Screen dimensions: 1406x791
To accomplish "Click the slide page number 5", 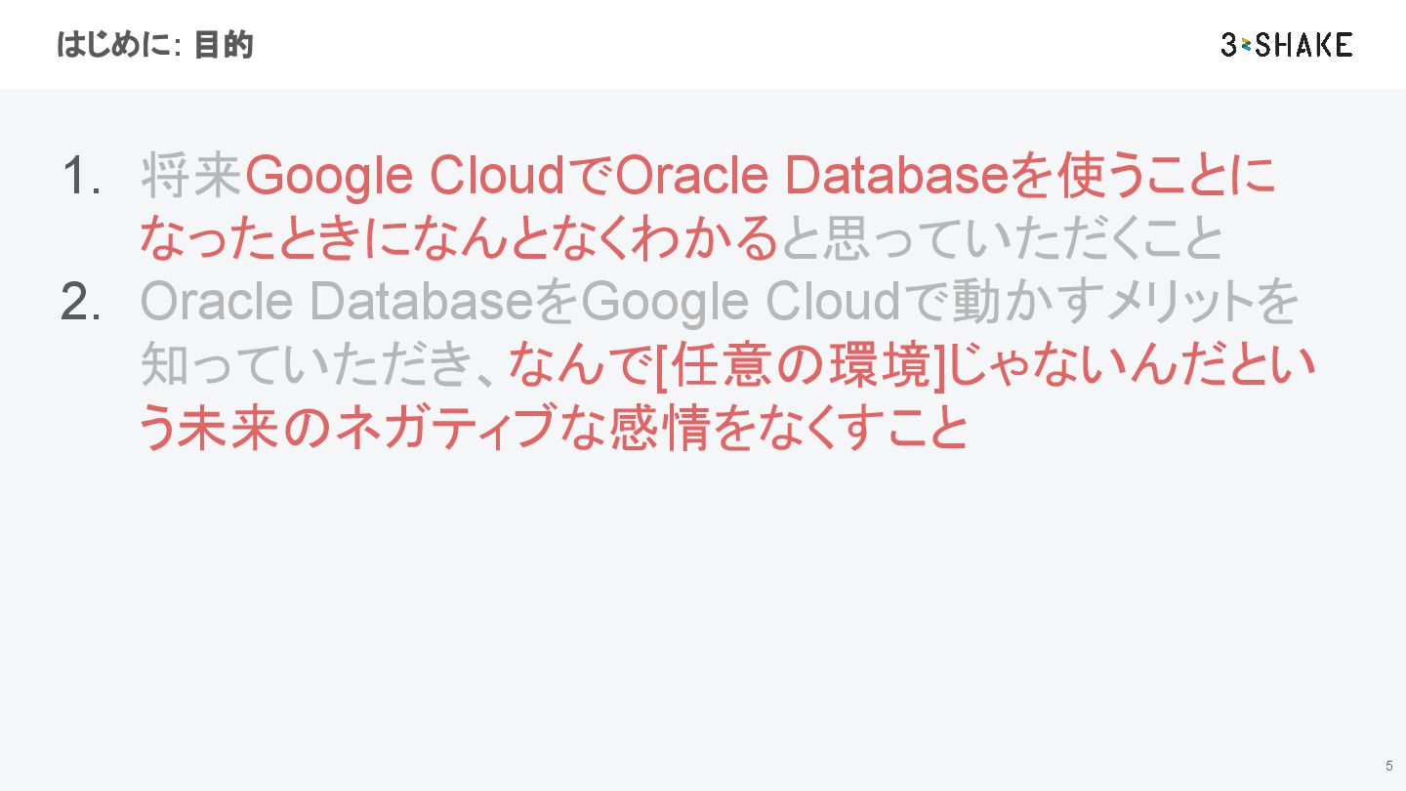I will click(x=1388, y=766).
